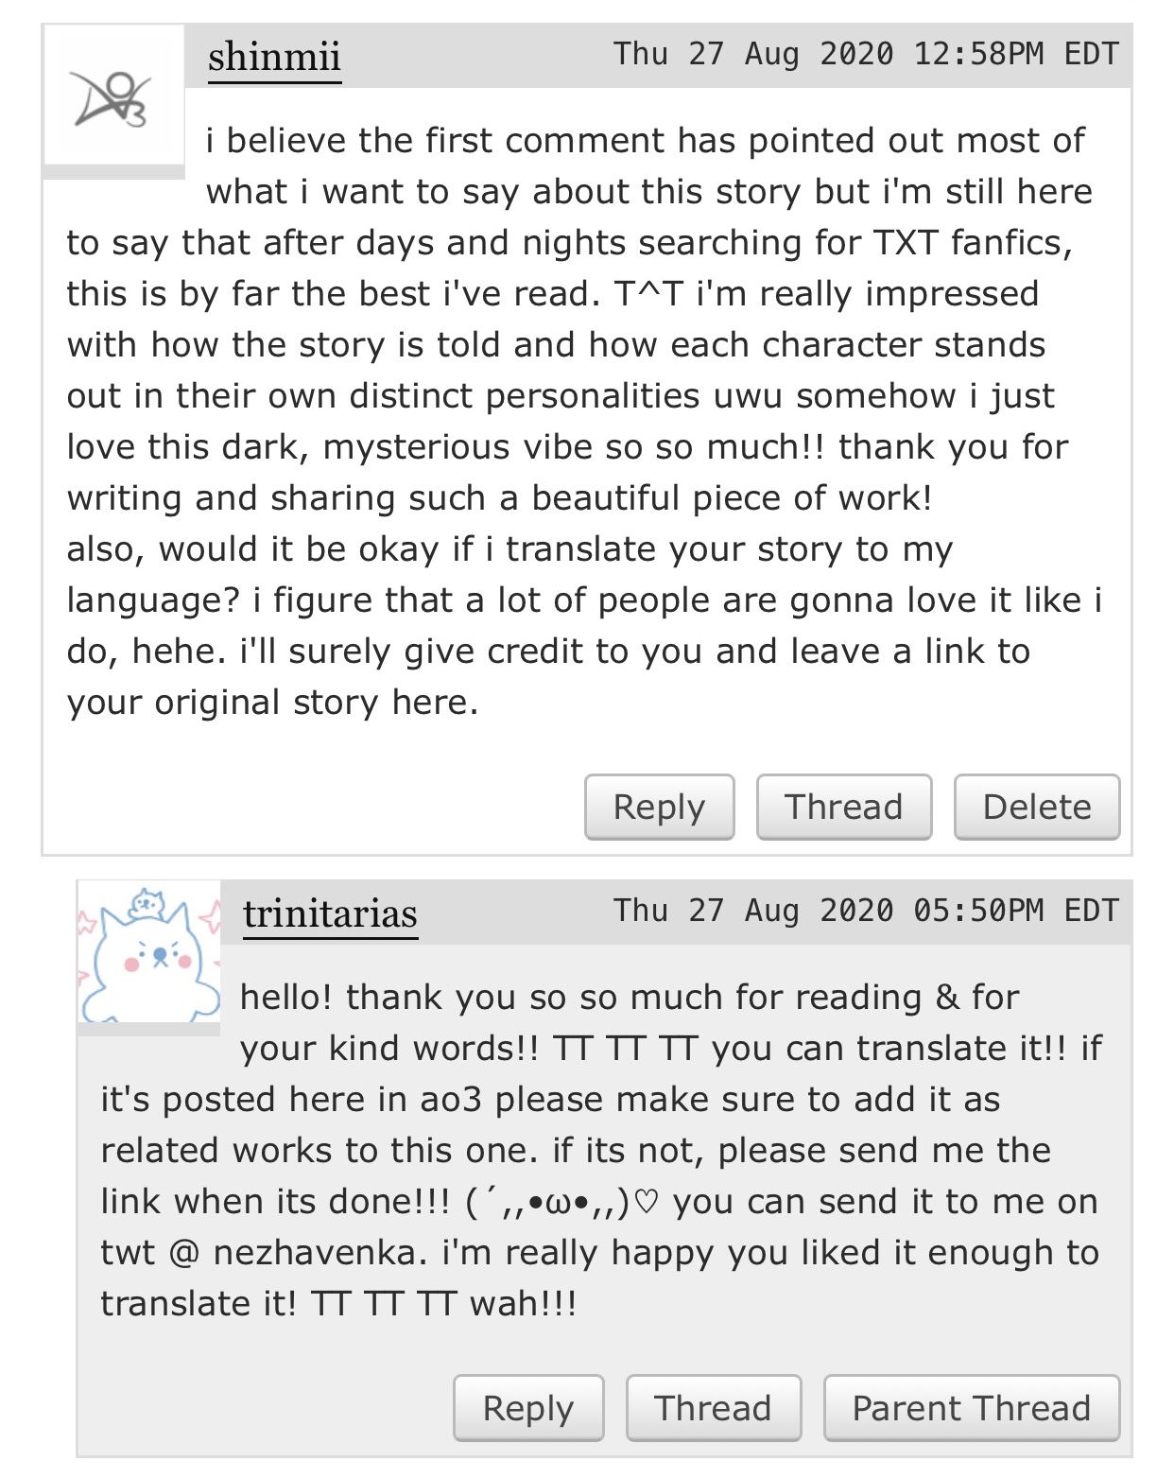Reply to trinitarias's comment

(528, 1407)
